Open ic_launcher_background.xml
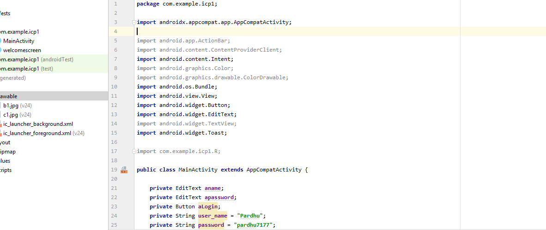546x230 pixels. 38,124
